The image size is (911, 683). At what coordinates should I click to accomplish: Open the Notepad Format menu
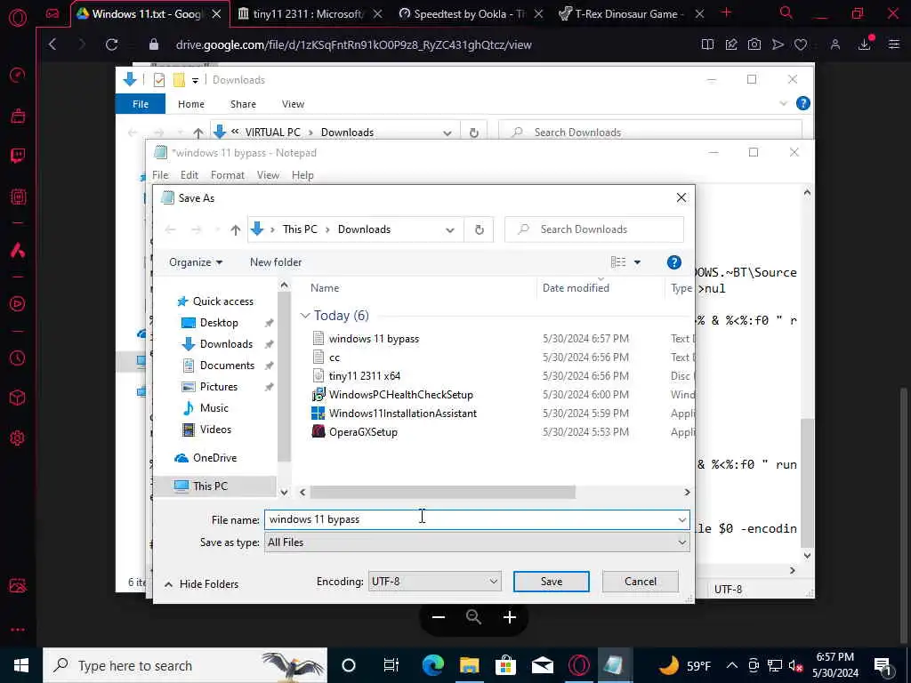pyautogui.click(x=227, y=175)
